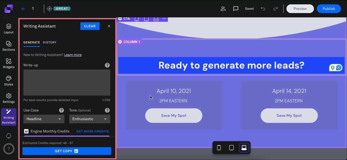Viewport: 347px width, 160px height.
Task: Open the help question mark circle
Action: tap(9, 149)
